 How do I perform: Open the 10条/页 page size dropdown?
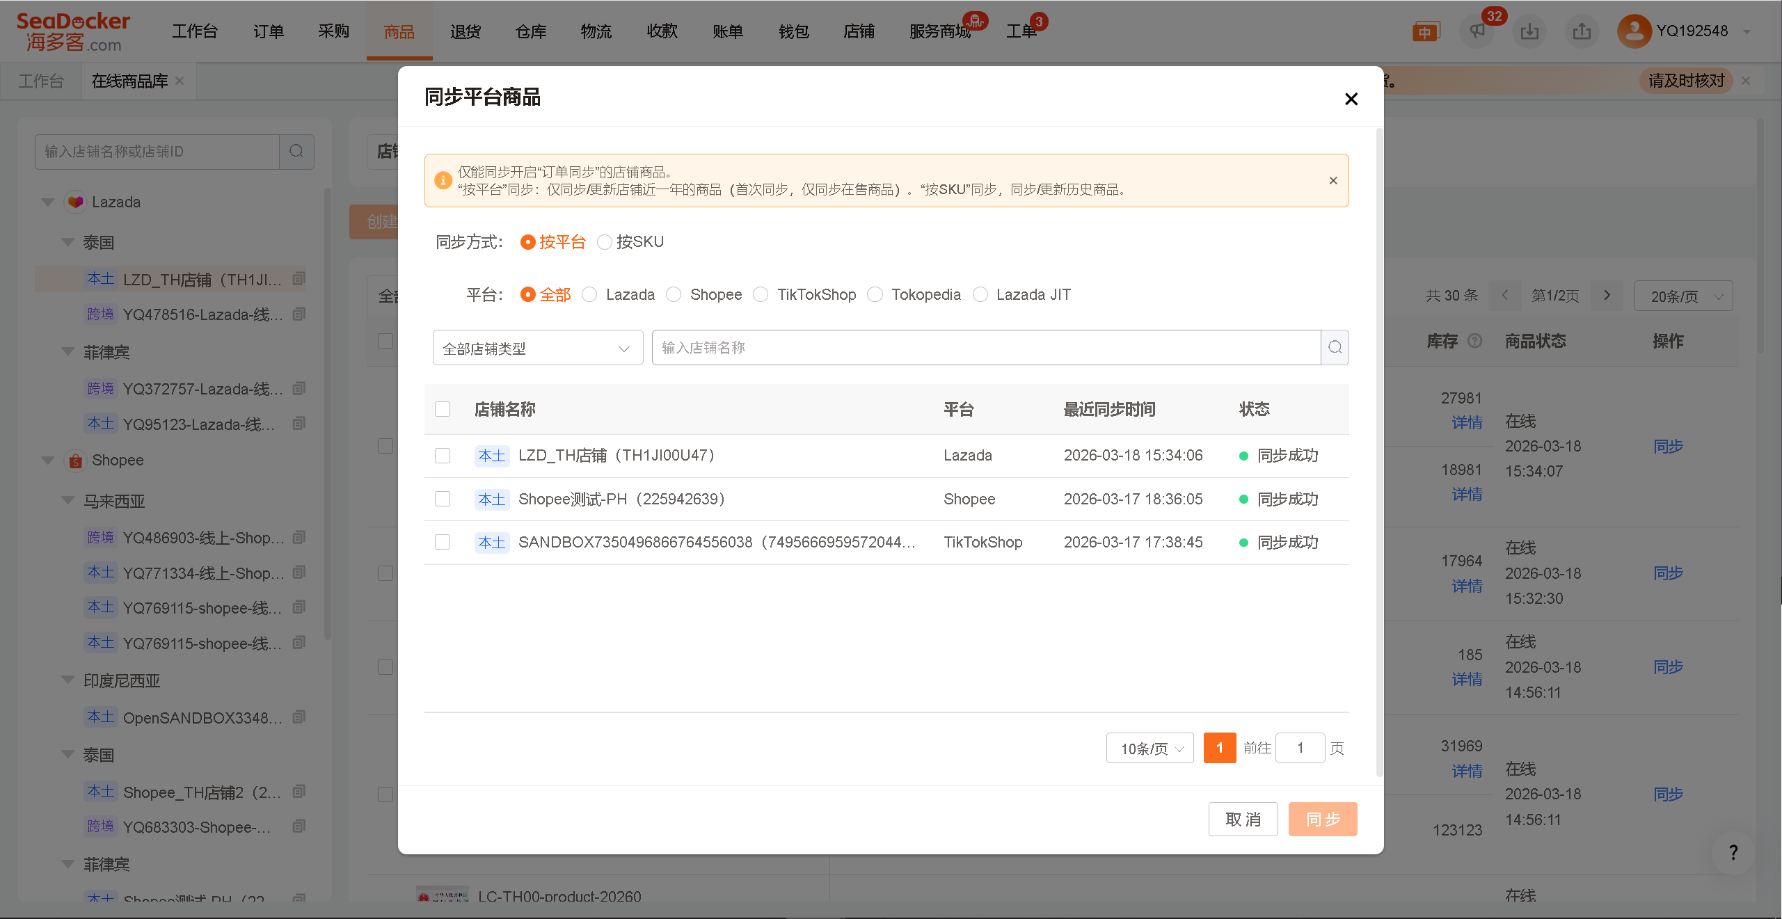(1149, 749)
